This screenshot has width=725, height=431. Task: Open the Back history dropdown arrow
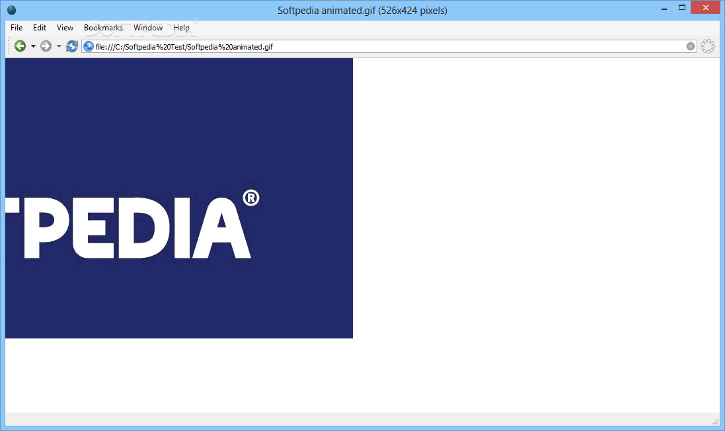33,46
